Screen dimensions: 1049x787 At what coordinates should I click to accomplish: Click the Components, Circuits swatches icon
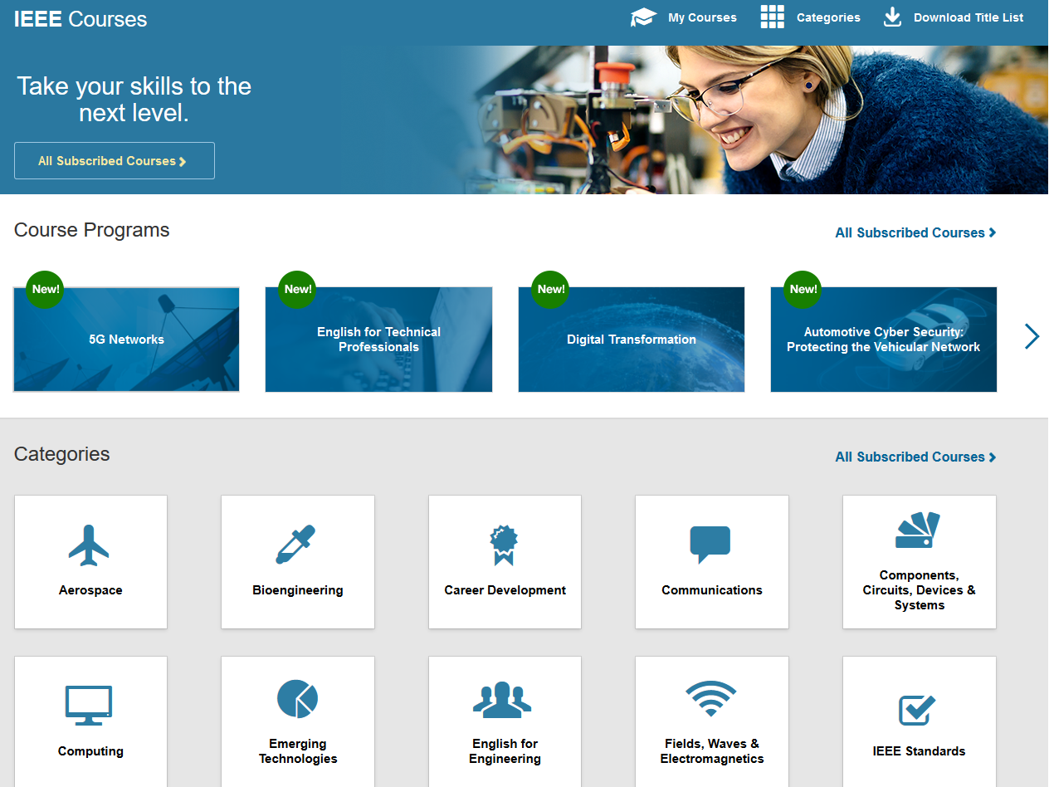click(x=917, y=530)
